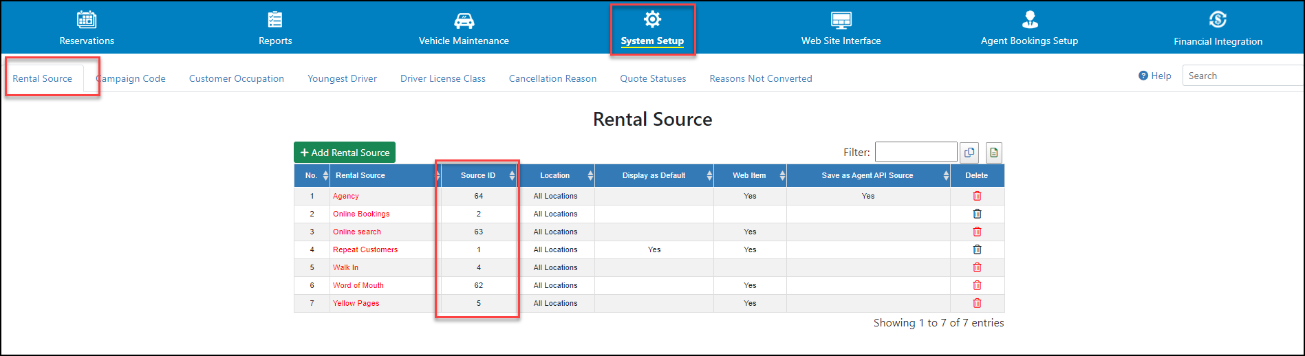Click Web Item Yes in Yellow Pages row

coord(750,303)
